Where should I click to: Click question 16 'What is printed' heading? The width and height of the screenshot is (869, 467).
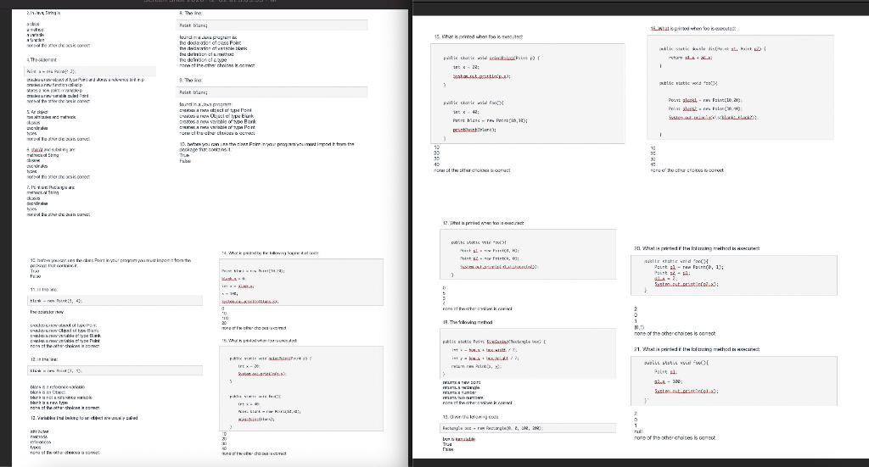(x=692, y=28)
